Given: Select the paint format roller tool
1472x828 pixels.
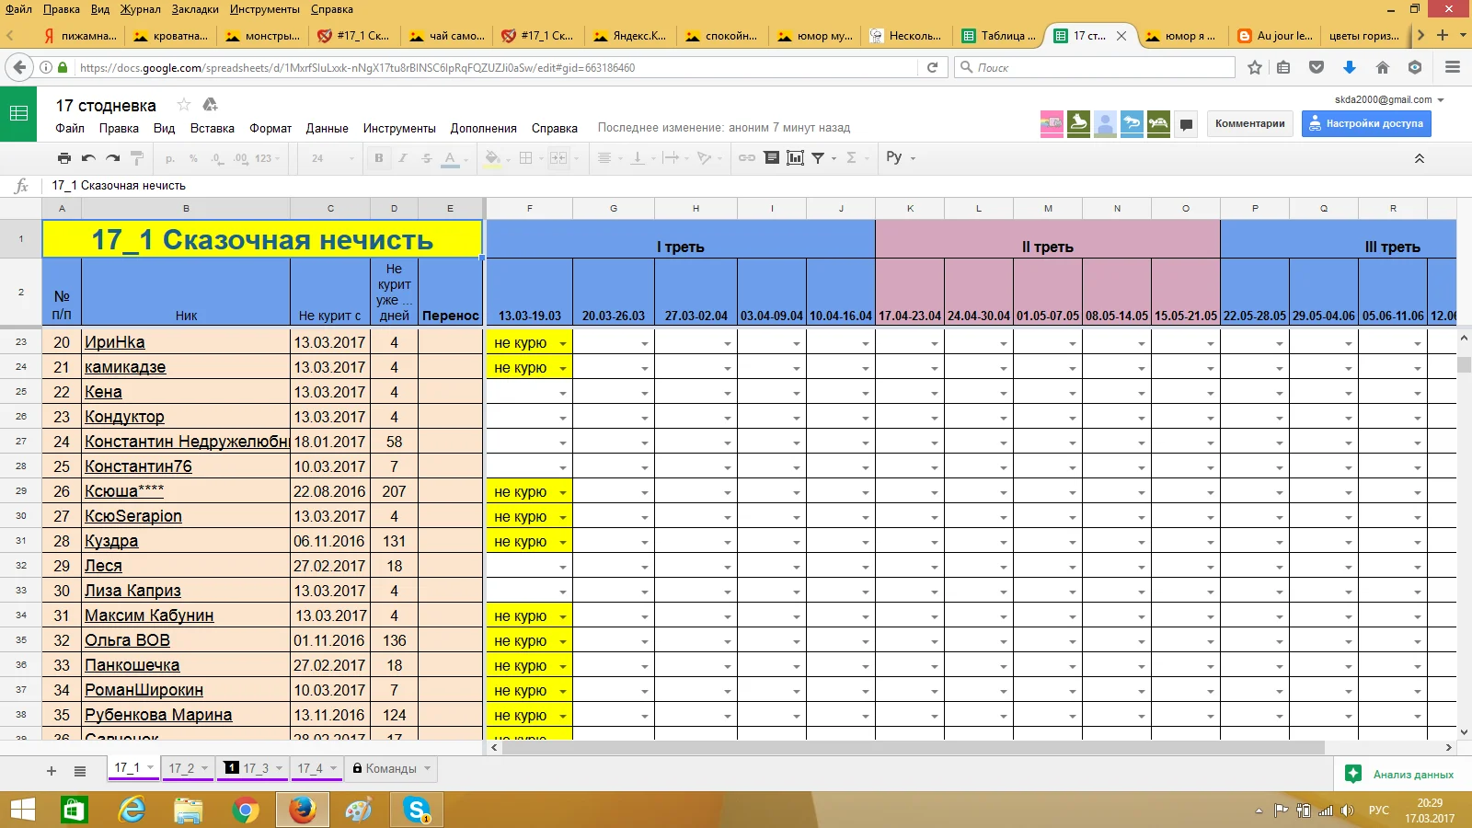Looking at the screenshot, I should [137, 158].
